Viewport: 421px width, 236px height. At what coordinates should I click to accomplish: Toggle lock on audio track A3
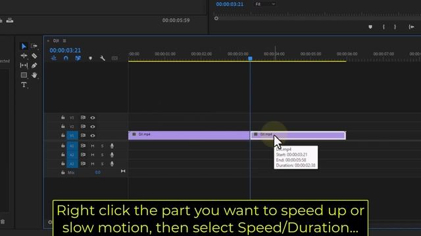click(x=63, y=163)
